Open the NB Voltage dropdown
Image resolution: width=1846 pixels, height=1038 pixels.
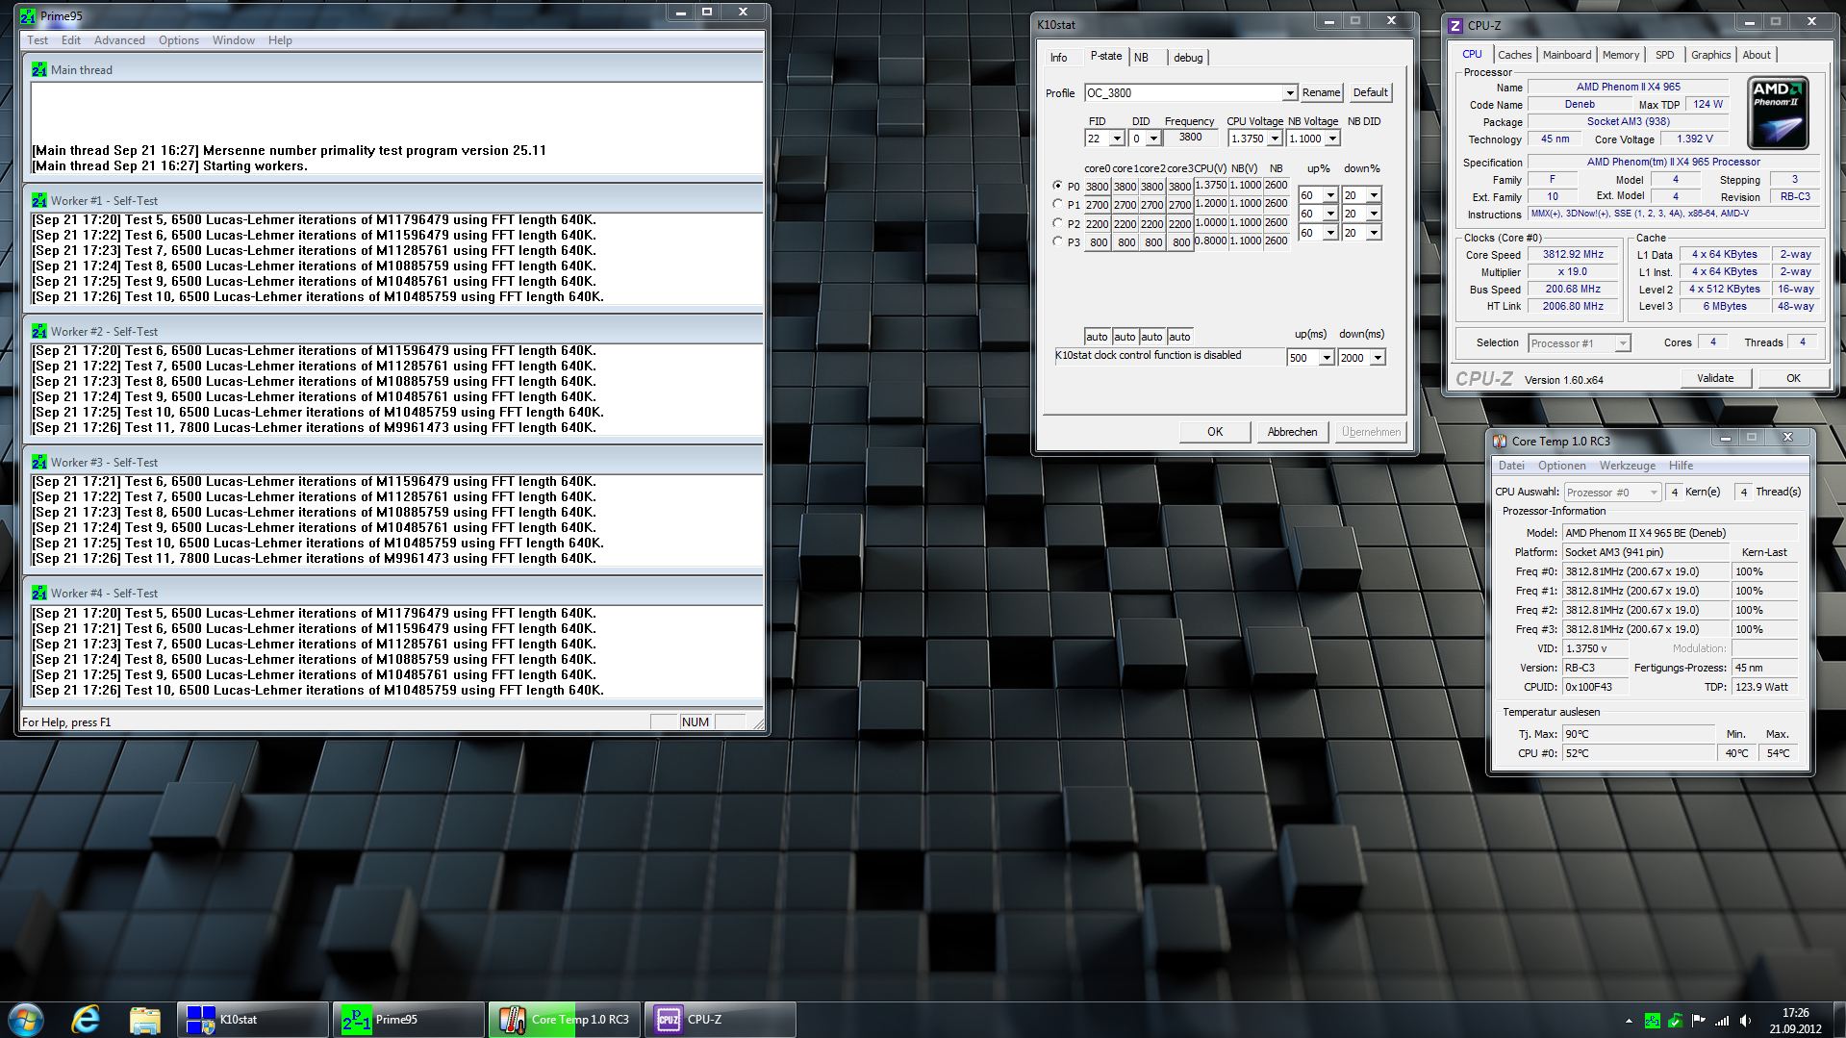tap(1332, 139)
